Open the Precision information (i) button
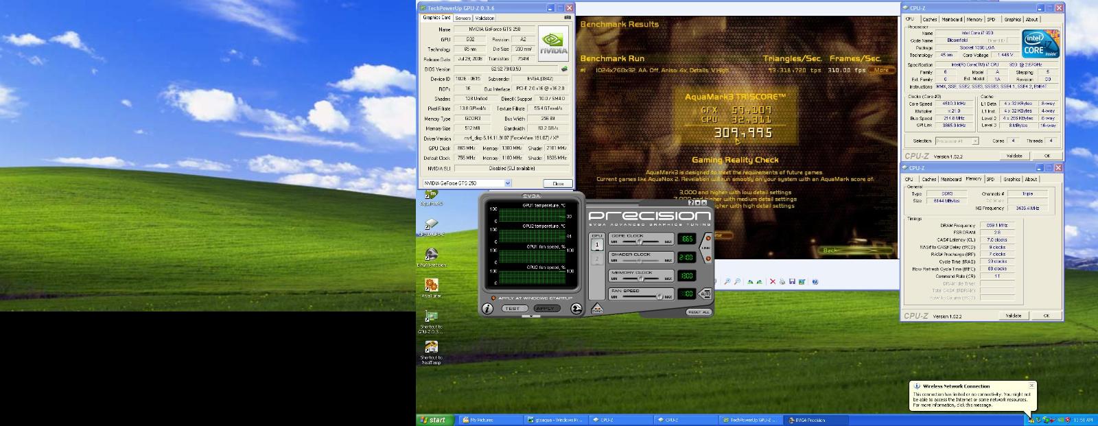1098x426 pixels. 487,309
